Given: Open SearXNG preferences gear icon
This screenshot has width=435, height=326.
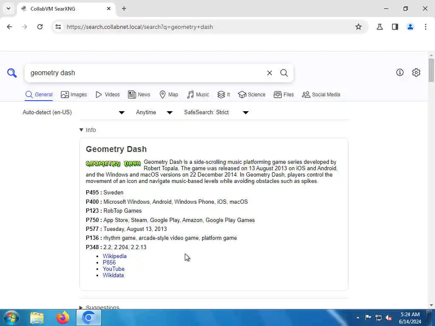Looking at the screenshot, I should [416, 72].
